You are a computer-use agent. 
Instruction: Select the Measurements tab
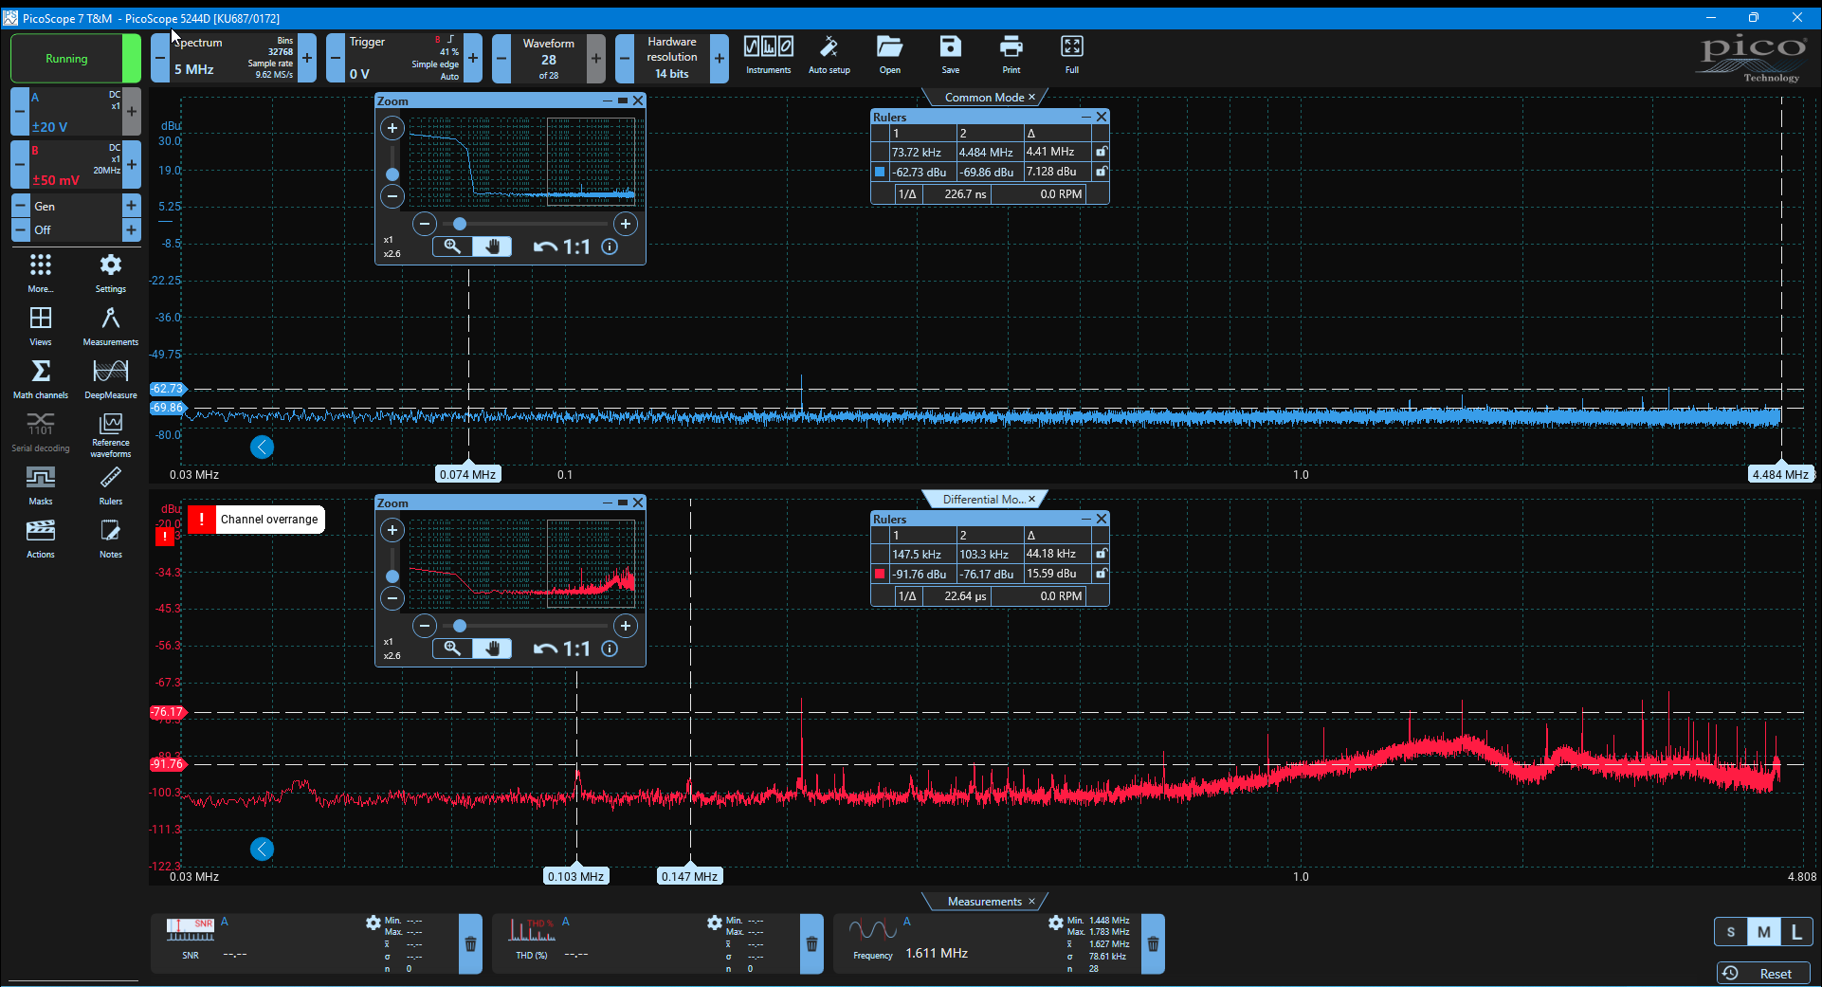click(984, 901)
